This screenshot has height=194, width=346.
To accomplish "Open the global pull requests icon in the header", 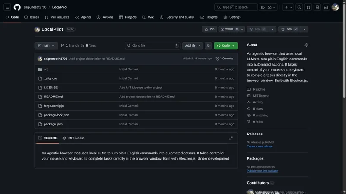I will point(308,7).
